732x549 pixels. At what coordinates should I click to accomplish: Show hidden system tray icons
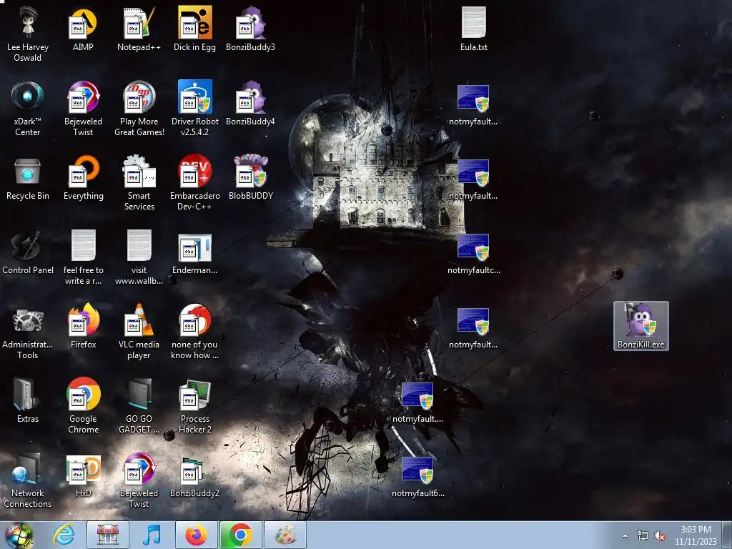click(625, 535)
